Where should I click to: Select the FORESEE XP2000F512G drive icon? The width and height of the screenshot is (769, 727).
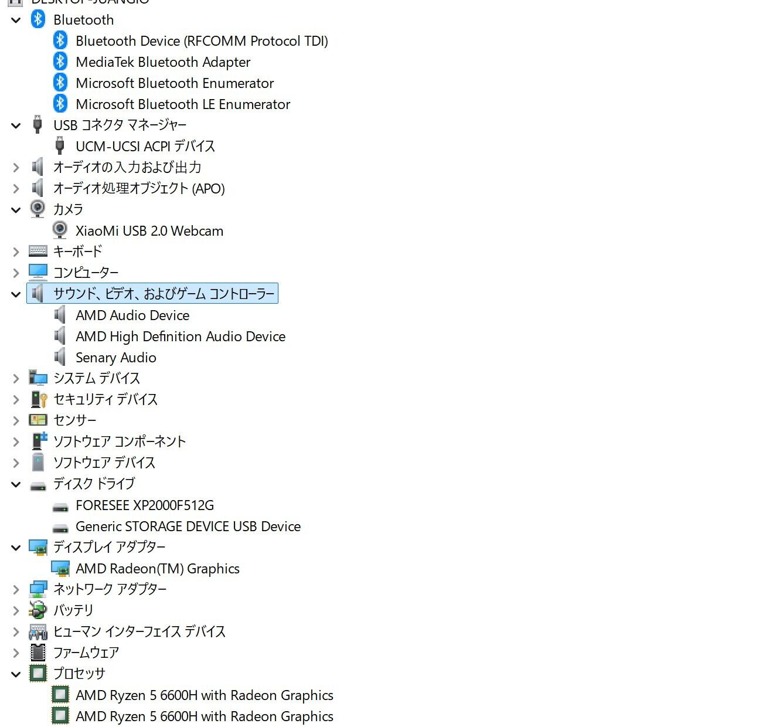(x=60, y=507)
